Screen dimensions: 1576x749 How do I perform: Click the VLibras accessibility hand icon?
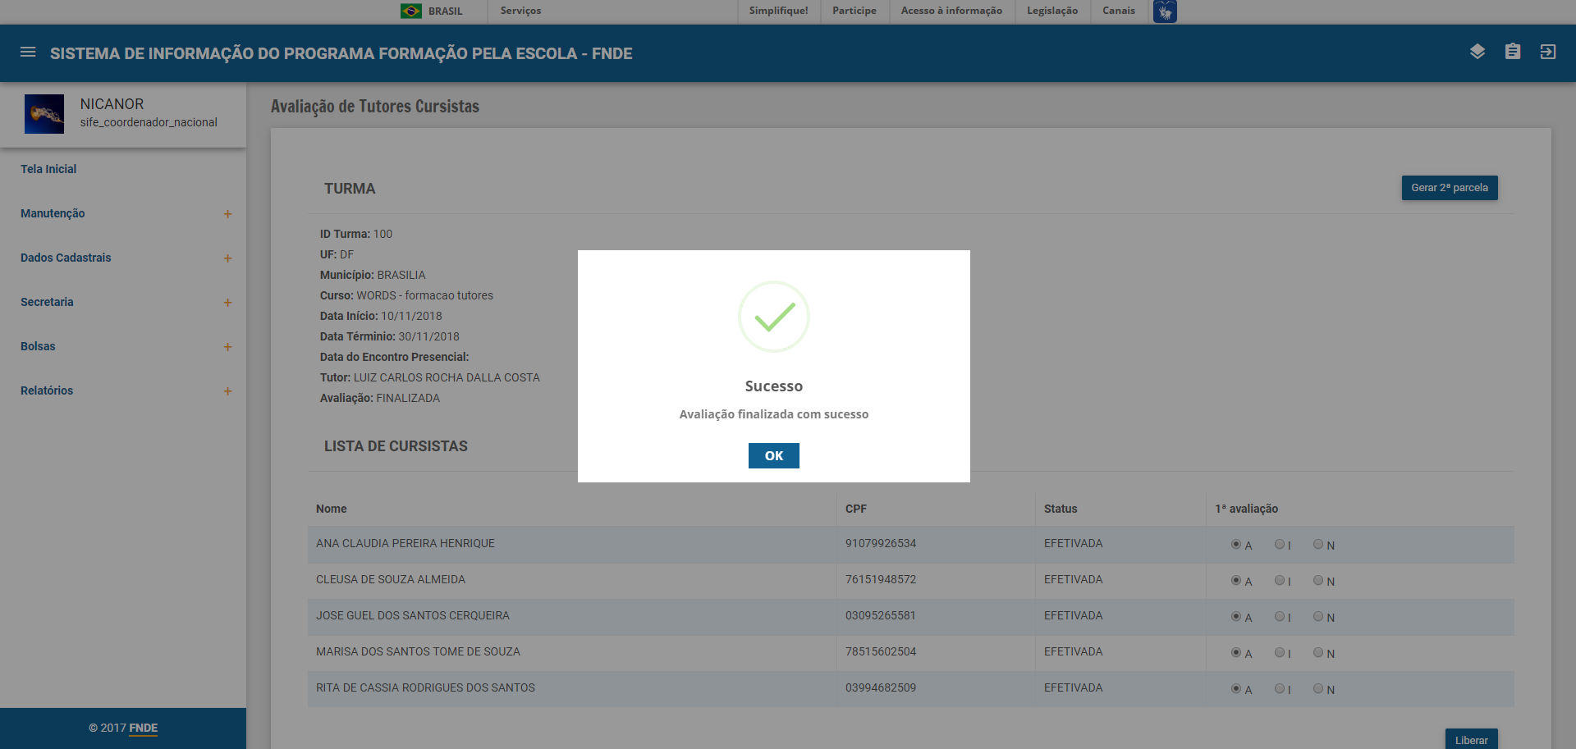click(1164, 11)
